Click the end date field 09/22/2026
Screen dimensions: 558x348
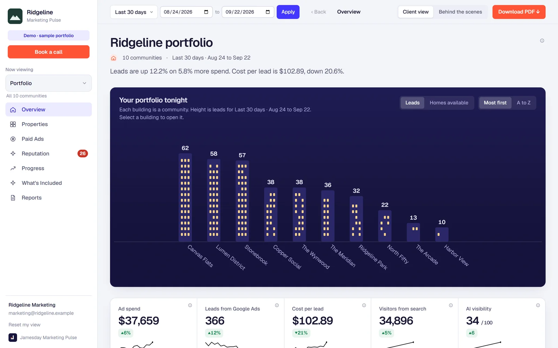pos(248,12)
